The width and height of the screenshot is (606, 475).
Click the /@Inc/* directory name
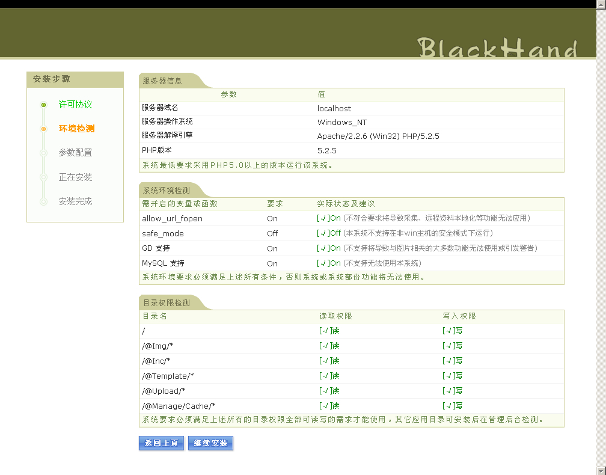[x=156, y=361]
